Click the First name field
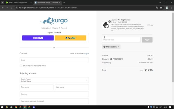Image resolution: width=174 pixels, height=109 pixels. (x=36, y=87)
